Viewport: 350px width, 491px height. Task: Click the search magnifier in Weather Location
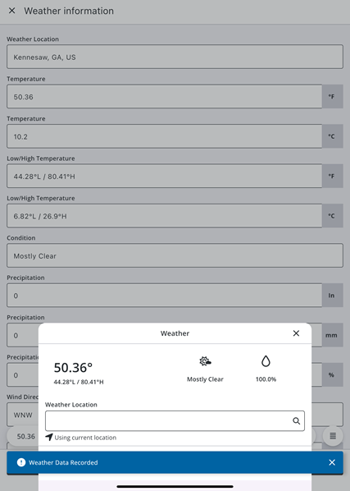[x=296, y=421]
